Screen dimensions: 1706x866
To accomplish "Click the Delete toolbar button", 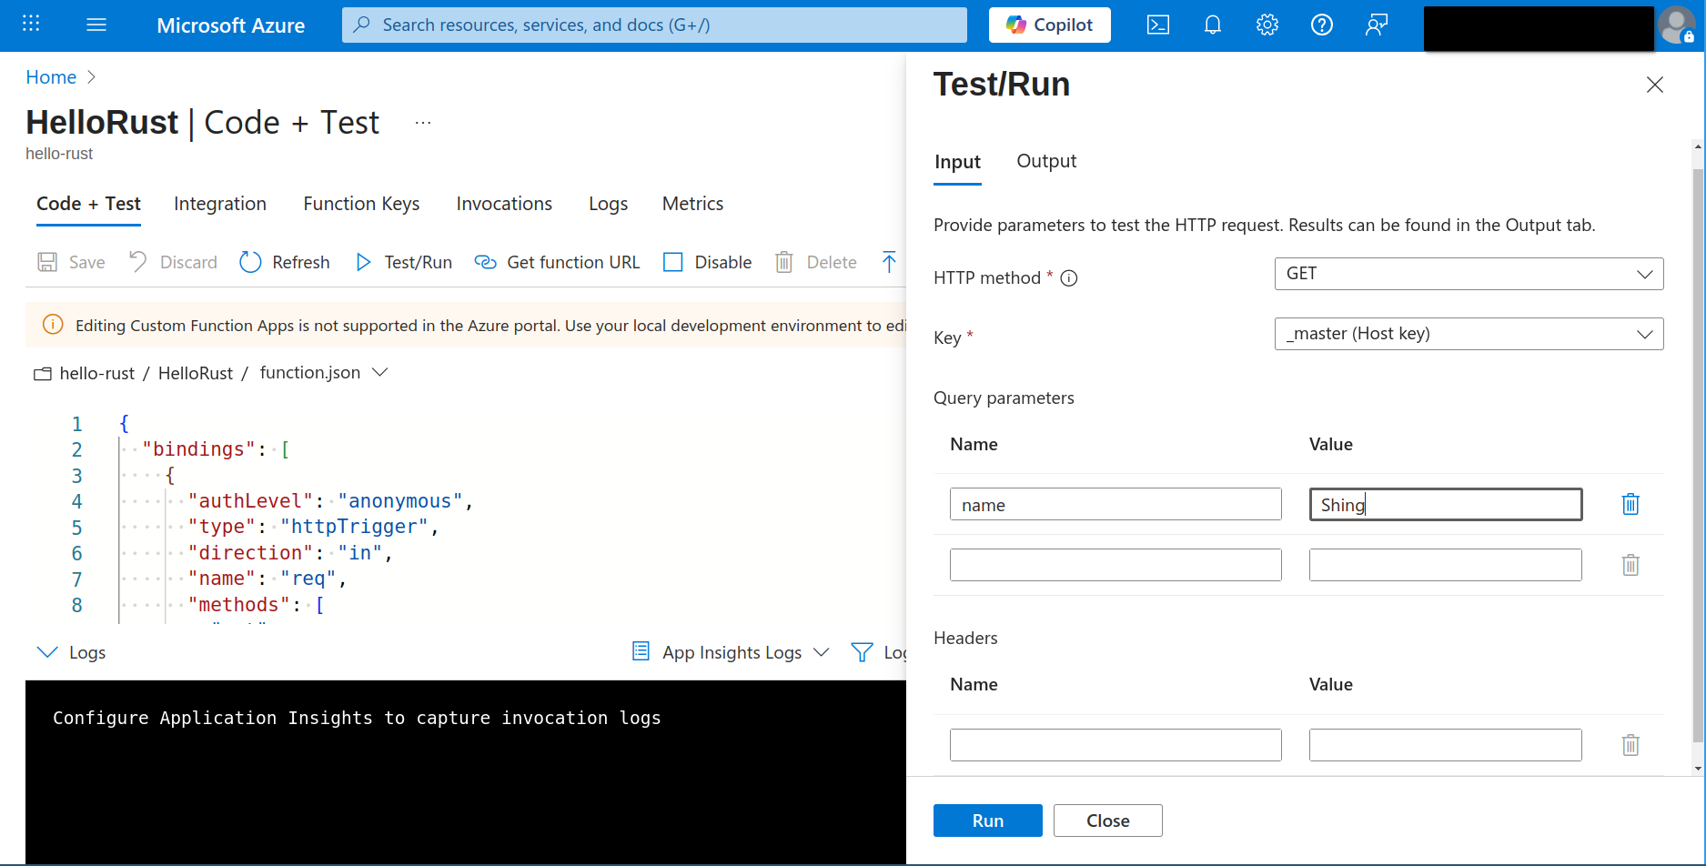I will pyautogui.click(x=816, y=262).
